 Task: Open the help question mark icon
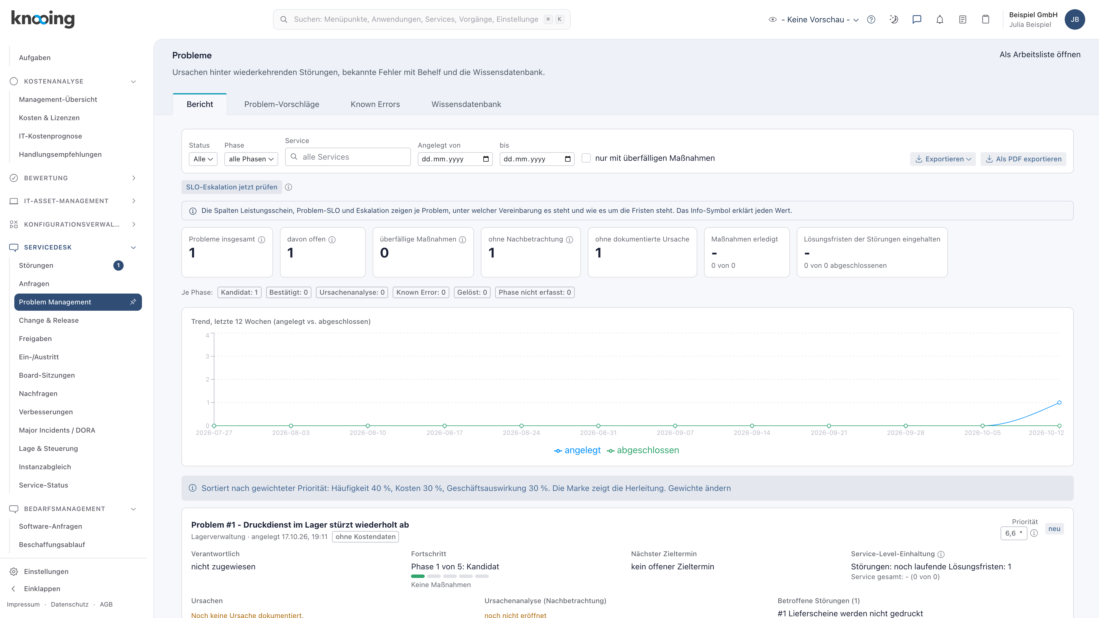(x=871, y=20)
